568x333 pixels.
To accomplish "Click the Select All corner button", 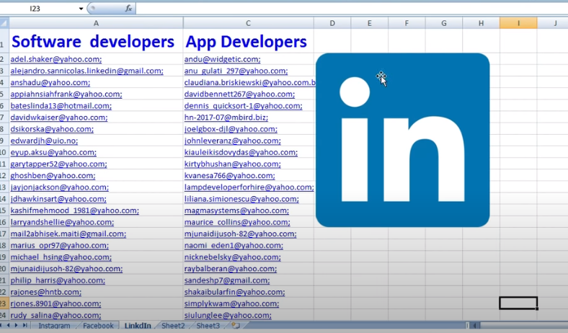I will [x=4, y=23].
